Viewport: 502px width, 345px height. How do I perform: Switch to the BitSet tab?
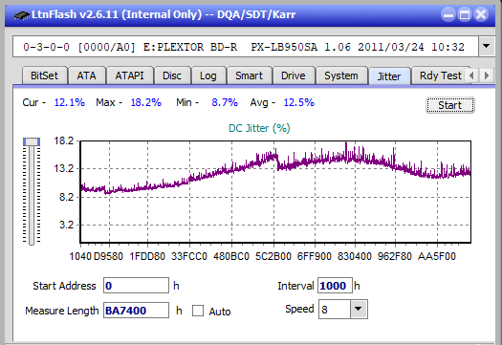point(45,75)
